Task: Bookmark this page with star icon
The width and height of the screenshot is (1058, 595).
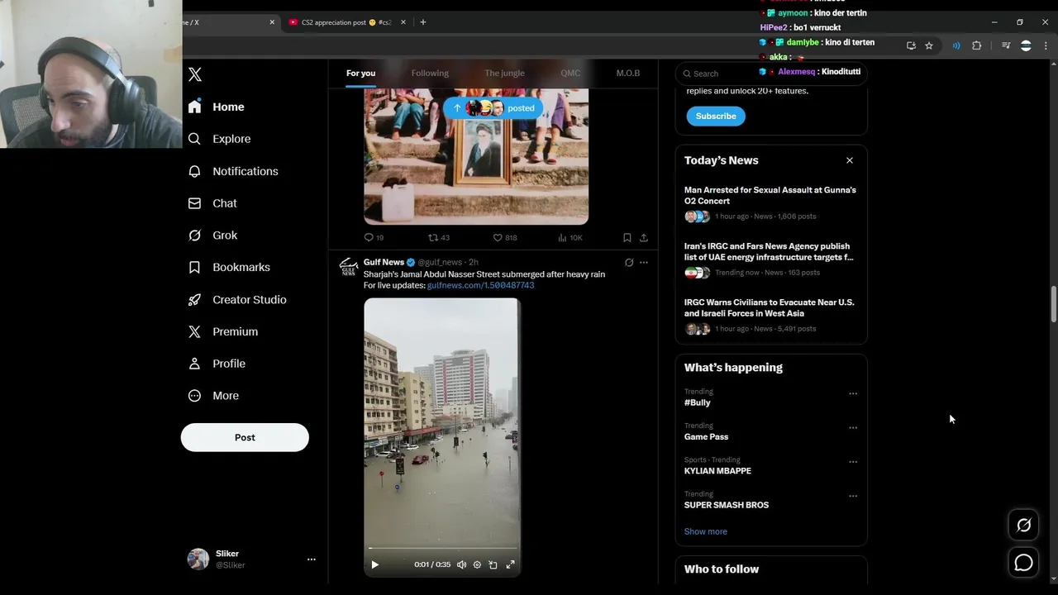Action: click(929, 46)
